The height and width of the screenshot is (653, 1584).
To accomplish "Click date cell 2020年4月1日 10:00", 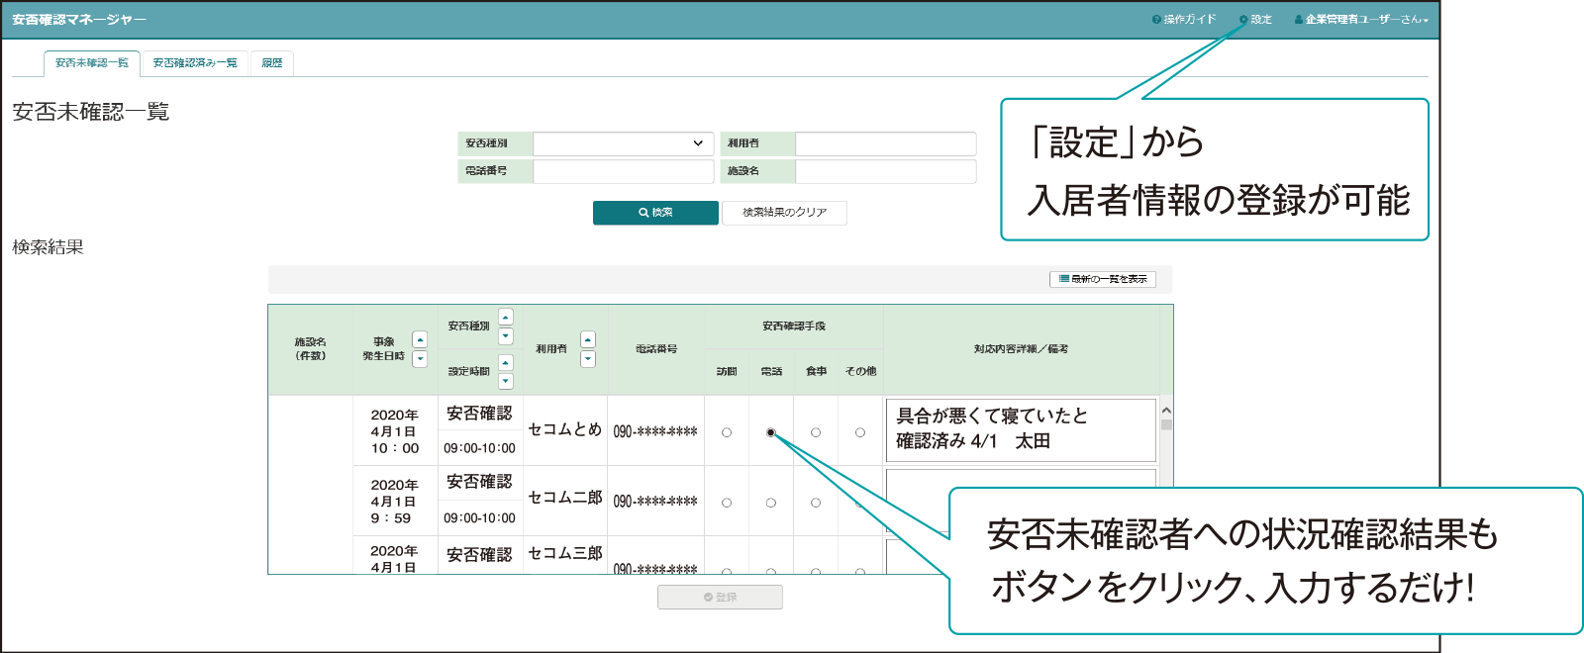I will [395, 431].
